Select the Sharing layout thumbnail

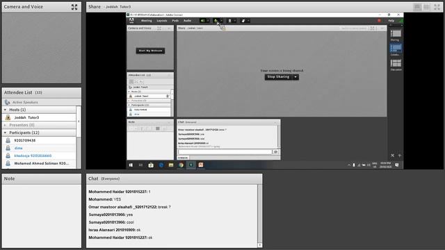(396, 34)
